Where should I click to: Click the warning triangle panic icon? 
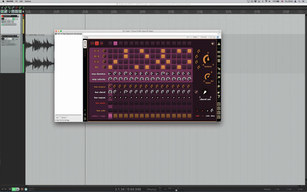219,44
